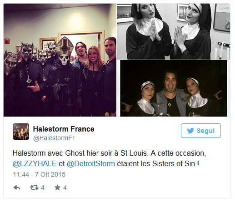Click the Halestorm France display name
Screen dimensions: 235x203
(64, 129)
